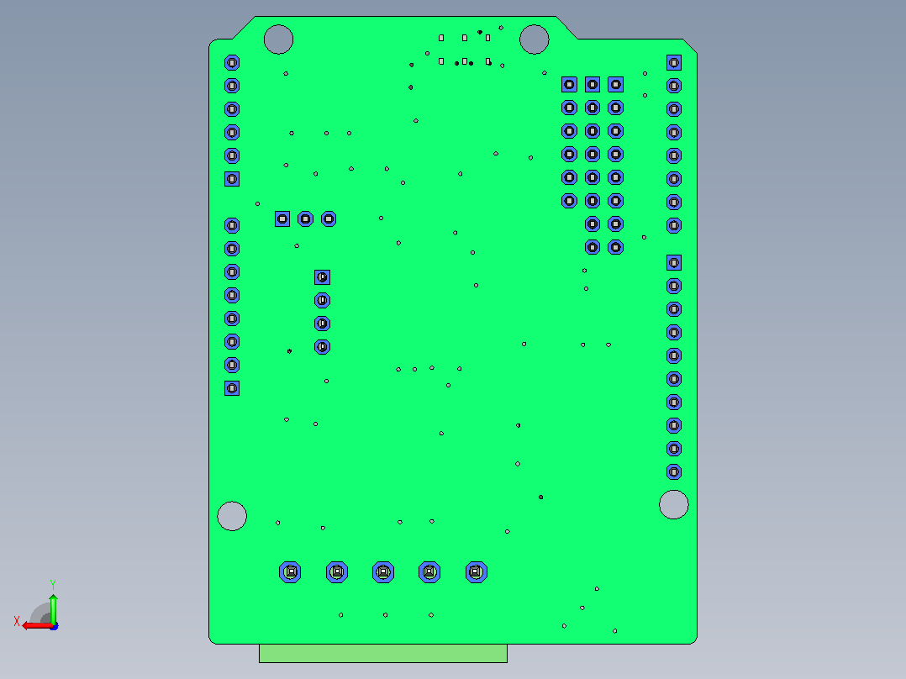
Task: Select the top-left mounting hole of the board
Action: pos(278,39)
